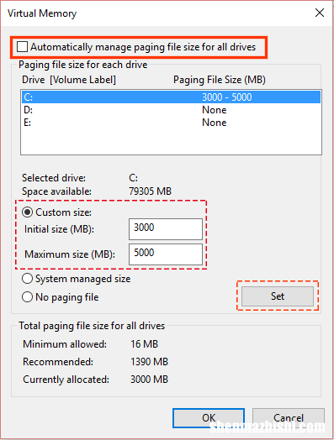Viewport: 334px width, 440px height.
Task: Select drive E: in the drive list
Action: click(171, 123)
